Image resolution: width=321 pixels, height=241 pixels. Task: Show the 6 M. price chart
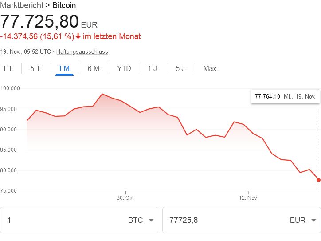click(94, 68)
